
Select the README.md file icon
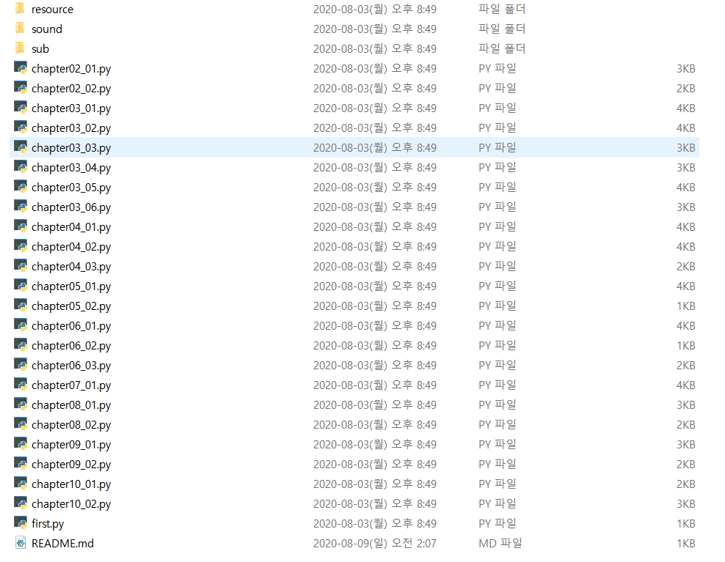coord(21,543)
